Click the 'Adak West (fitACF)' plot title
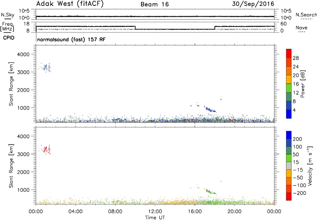The image size is (317, 220). [70, 4]
